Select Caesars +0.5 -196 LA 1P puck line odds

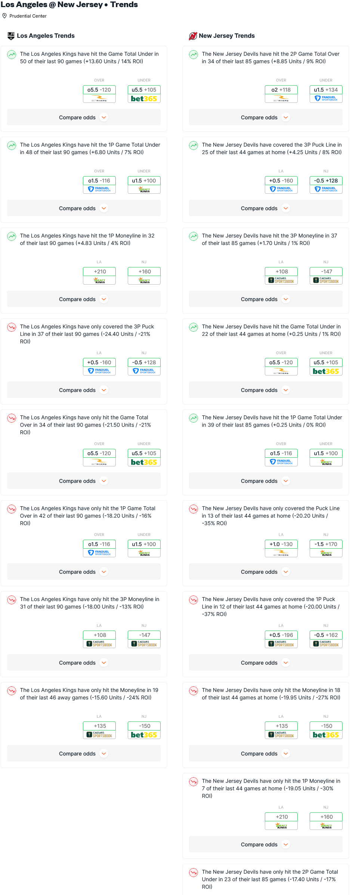281,639
